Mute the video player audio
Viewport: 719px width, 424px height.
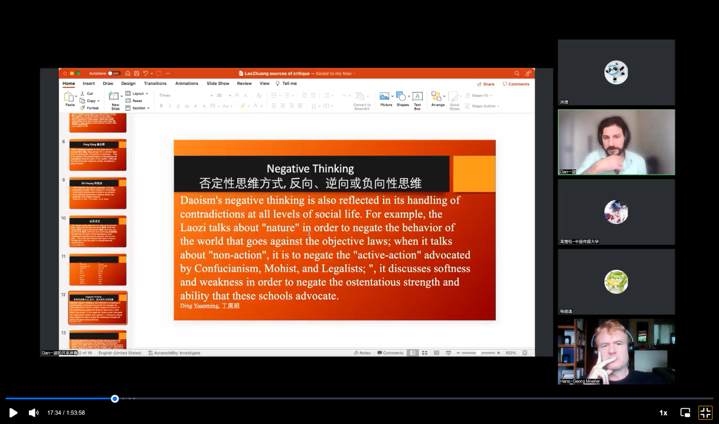(34, 413)
